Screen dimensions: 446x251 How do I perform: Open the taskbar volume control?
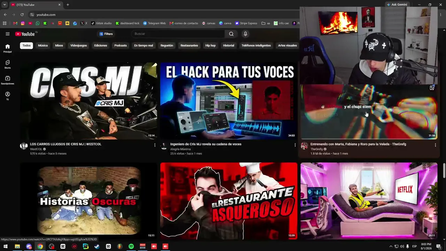(x=402, y=246)
